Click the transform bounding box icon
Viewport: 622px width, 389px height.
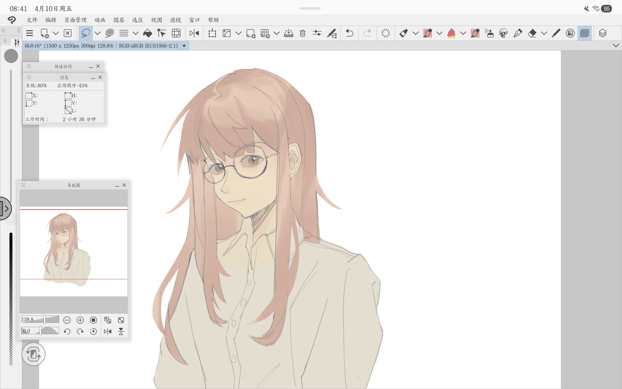(212, 33)
